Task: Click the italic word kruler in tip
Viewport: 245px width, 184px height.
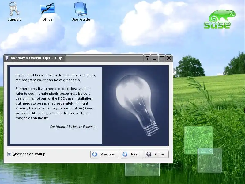Action: click(x=42, y=80)
